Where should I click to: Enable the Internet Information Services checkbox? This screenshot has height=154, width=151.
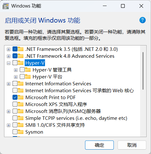click(15, 83)
